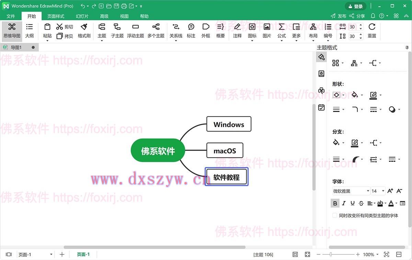Add a 注释 note

click(237, 31)
